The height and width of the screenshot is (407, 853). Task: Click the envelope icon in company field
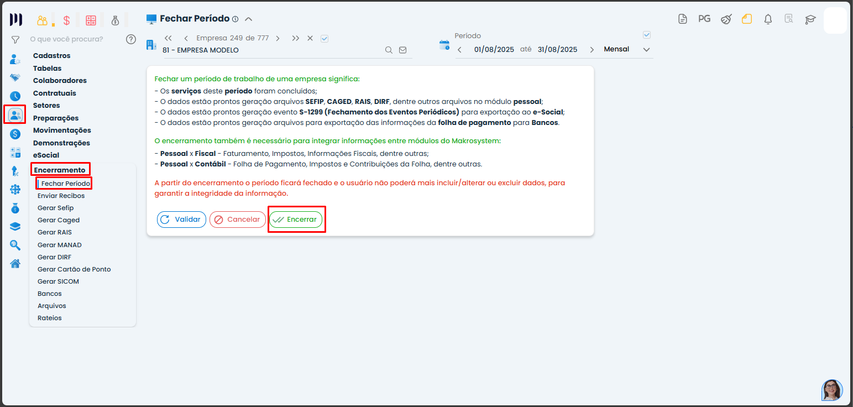[x=402, y=50]
